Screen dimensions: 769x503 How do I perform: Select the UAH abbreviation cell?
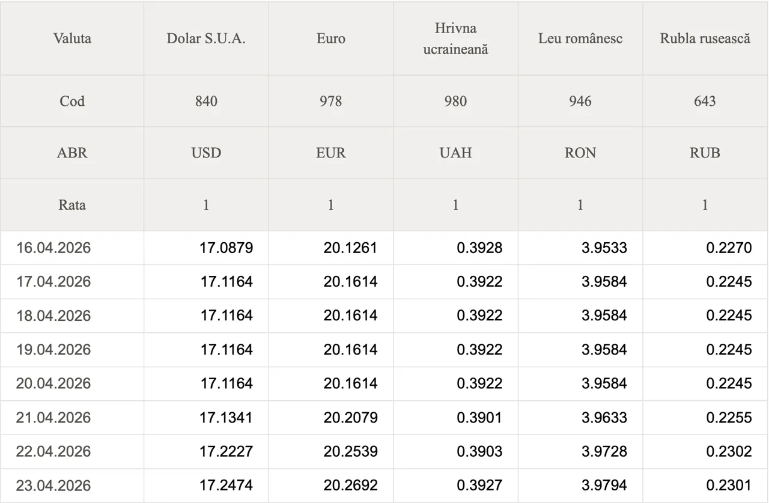(x=455, y=153)
